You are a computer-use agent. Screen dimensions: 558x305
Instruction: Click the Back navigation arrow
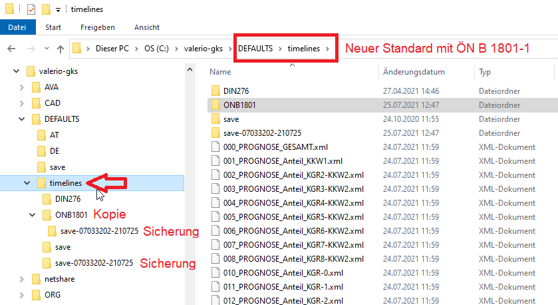tap(12, 48)
